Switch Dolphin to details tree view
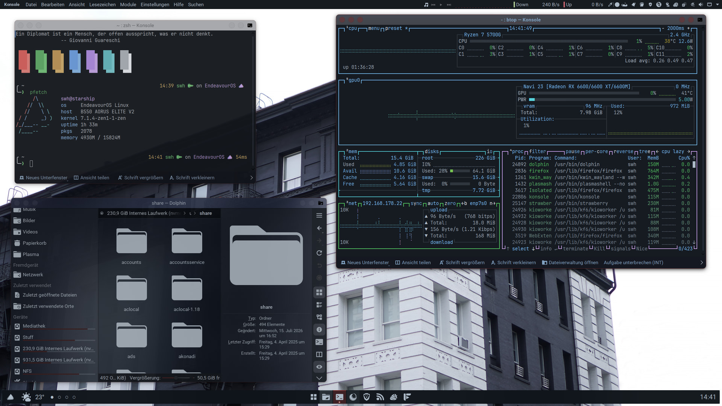 click(319, 317)
